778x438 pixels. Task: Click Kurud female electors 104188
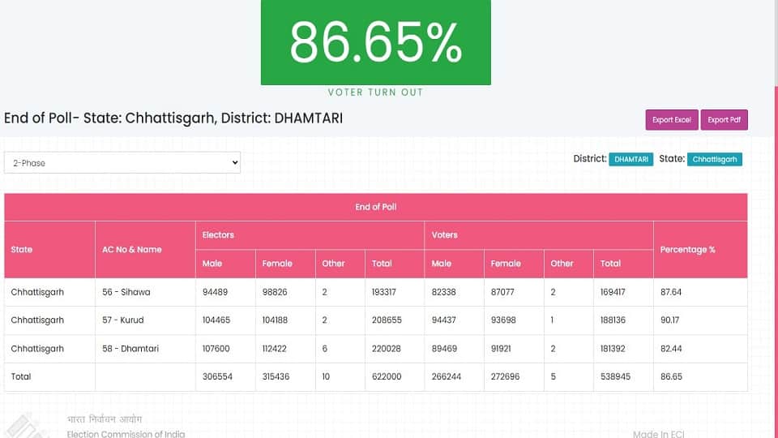[275, 320]
